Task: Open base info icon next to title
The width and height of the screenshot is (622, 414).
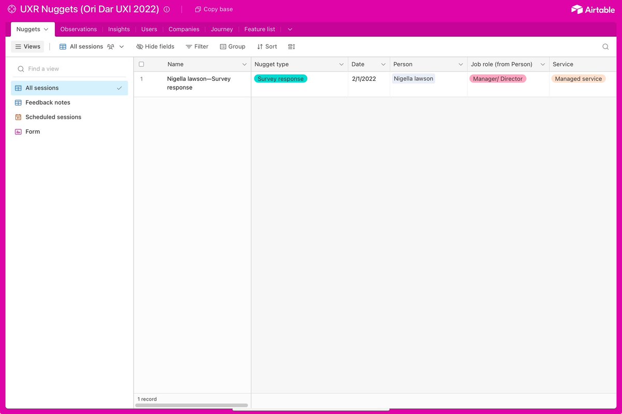Action: click(166, 9)
